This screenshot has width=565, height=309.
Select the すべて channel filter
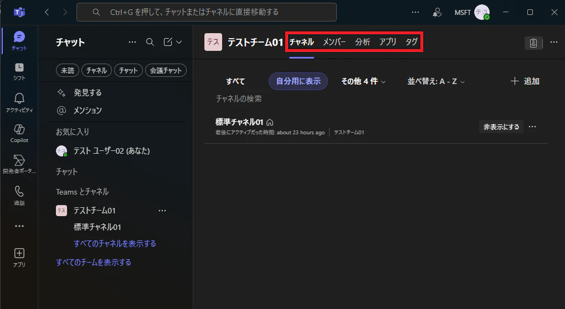pos(235,81)
